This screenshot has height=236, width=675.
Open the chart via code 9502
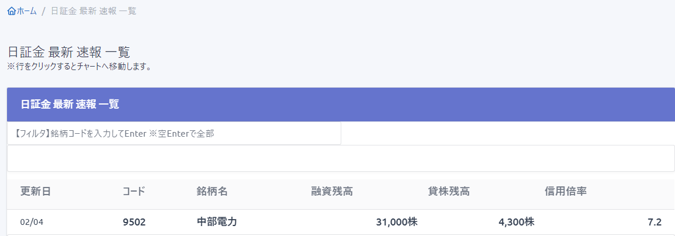coord(134,222)
